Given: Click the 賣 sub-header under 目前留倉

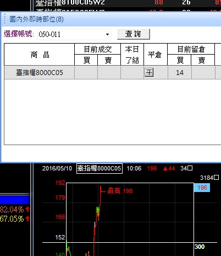Looking at the screenshot, I should pos(203,60).
